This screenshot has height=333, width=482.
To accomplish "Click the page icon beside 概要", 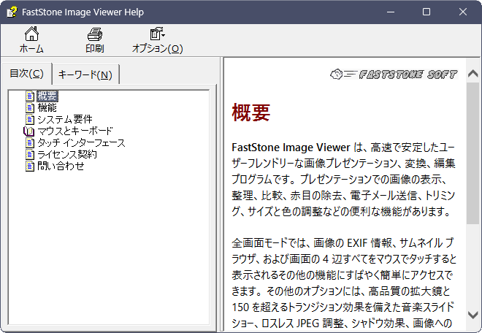I will click(x=30, y=96).
